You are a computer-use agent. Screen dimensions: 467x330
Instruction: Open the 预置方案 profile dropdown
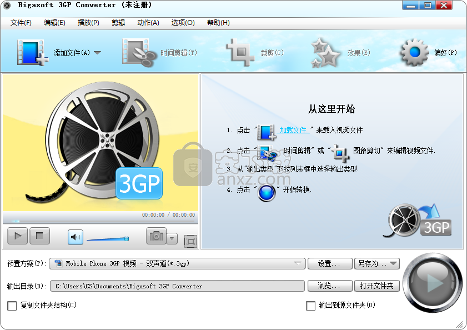(x=178, y=263)
